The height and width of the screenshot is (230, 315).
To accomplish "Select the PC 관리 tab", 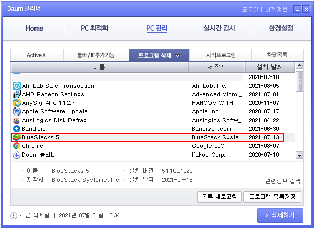I will click(157, 28).
